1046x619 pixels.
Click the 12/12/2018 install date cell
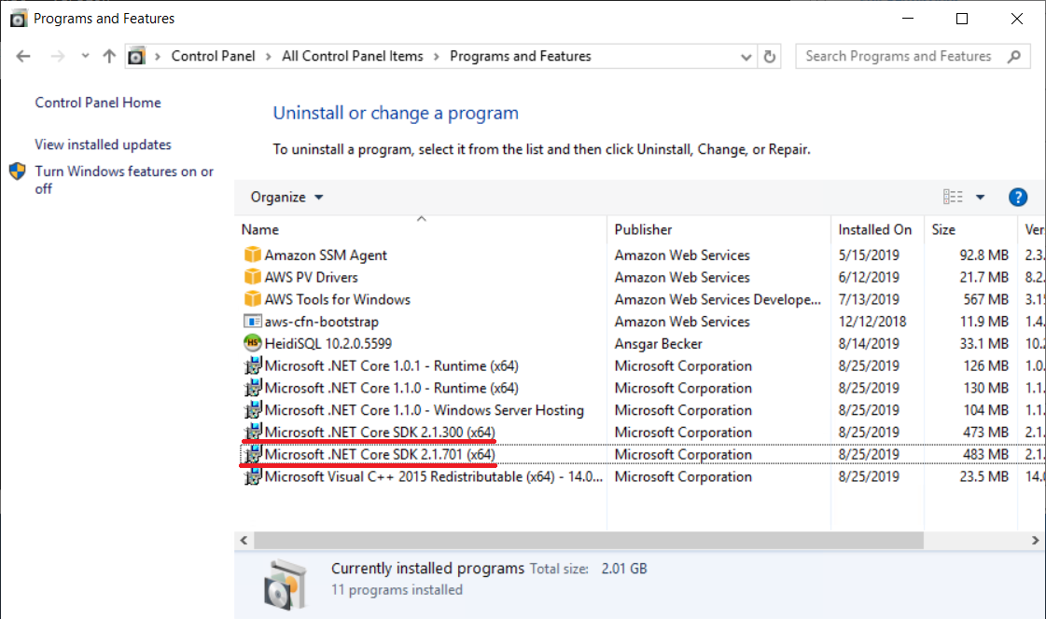point(872,322)
